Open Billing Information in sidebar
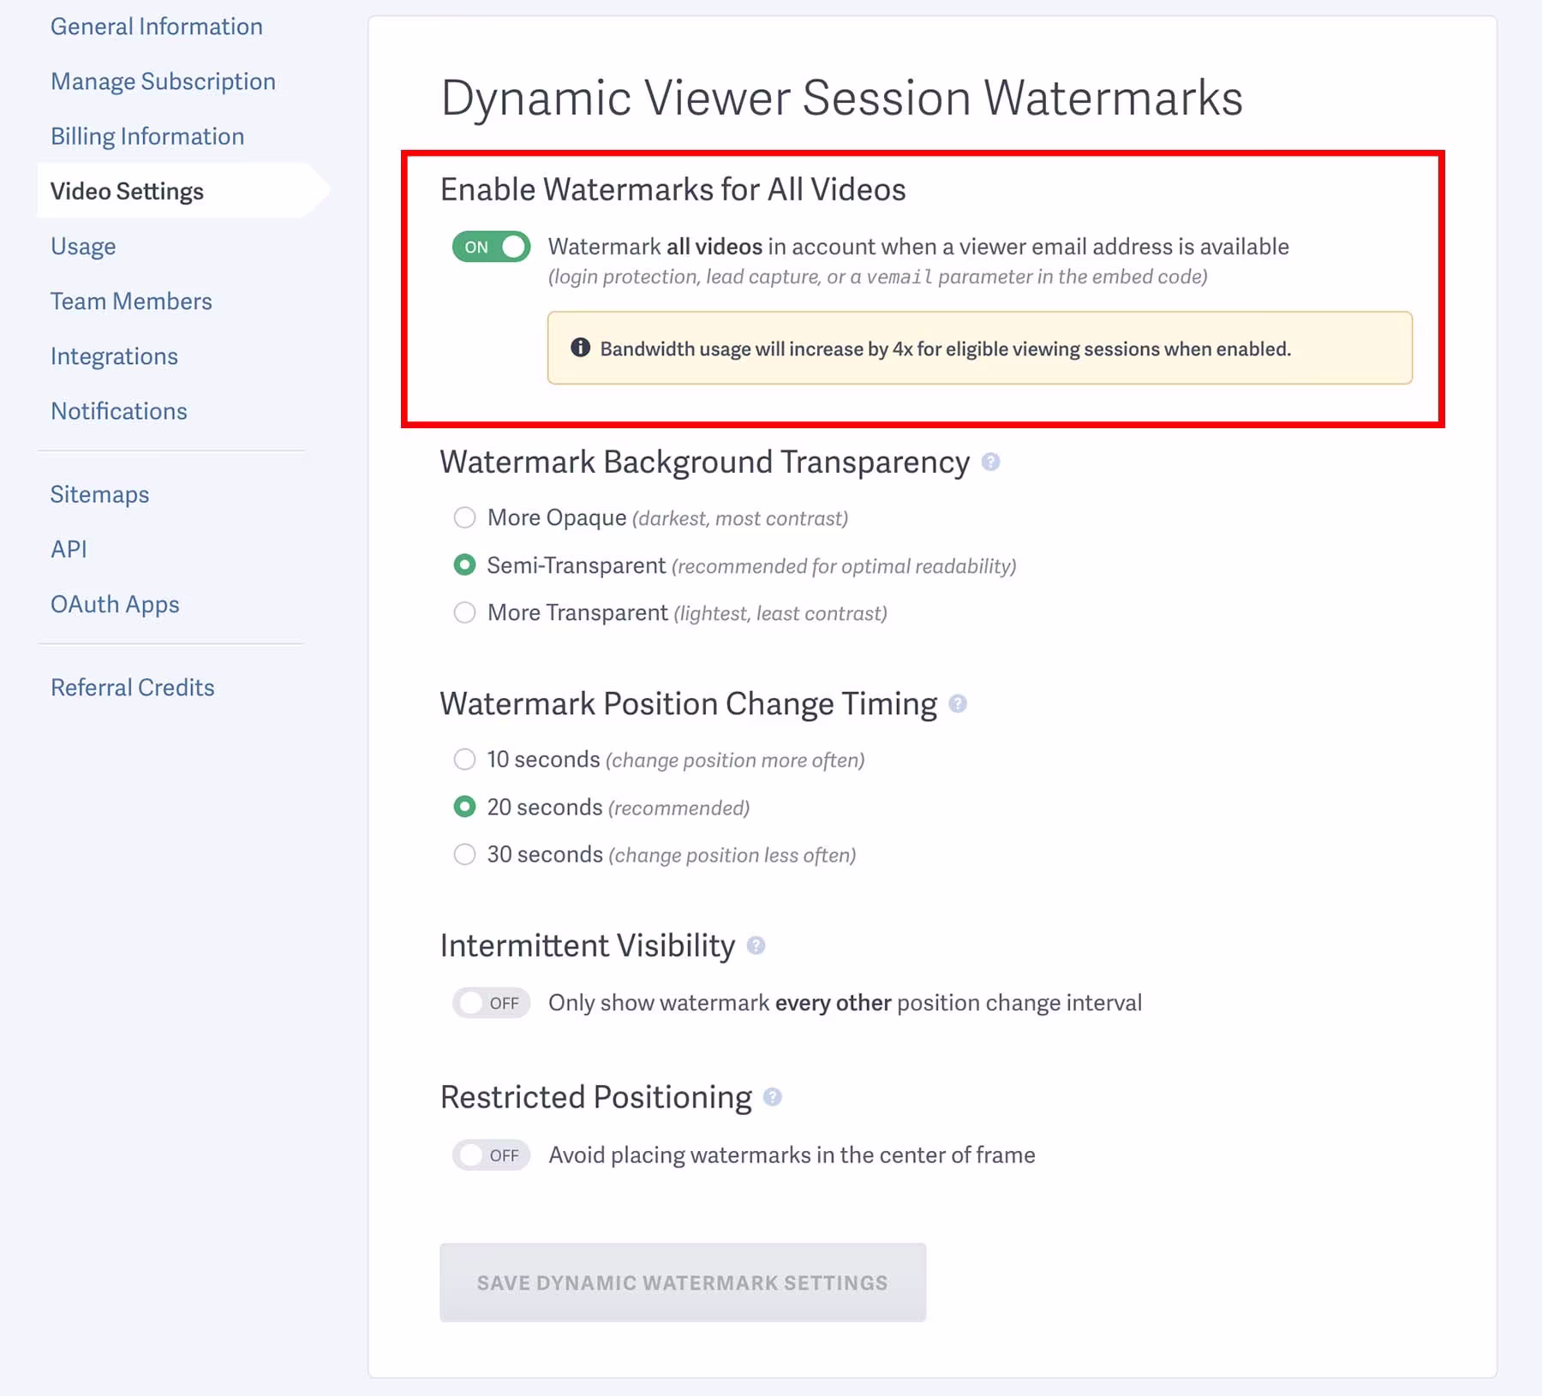The image size is (1542, 1396). 147,136
